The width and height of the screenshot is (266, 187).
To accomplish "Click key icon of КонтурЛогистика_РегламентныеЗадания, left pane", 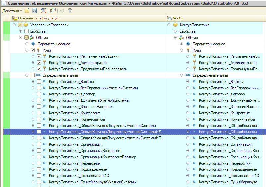I will click(45, 56).
